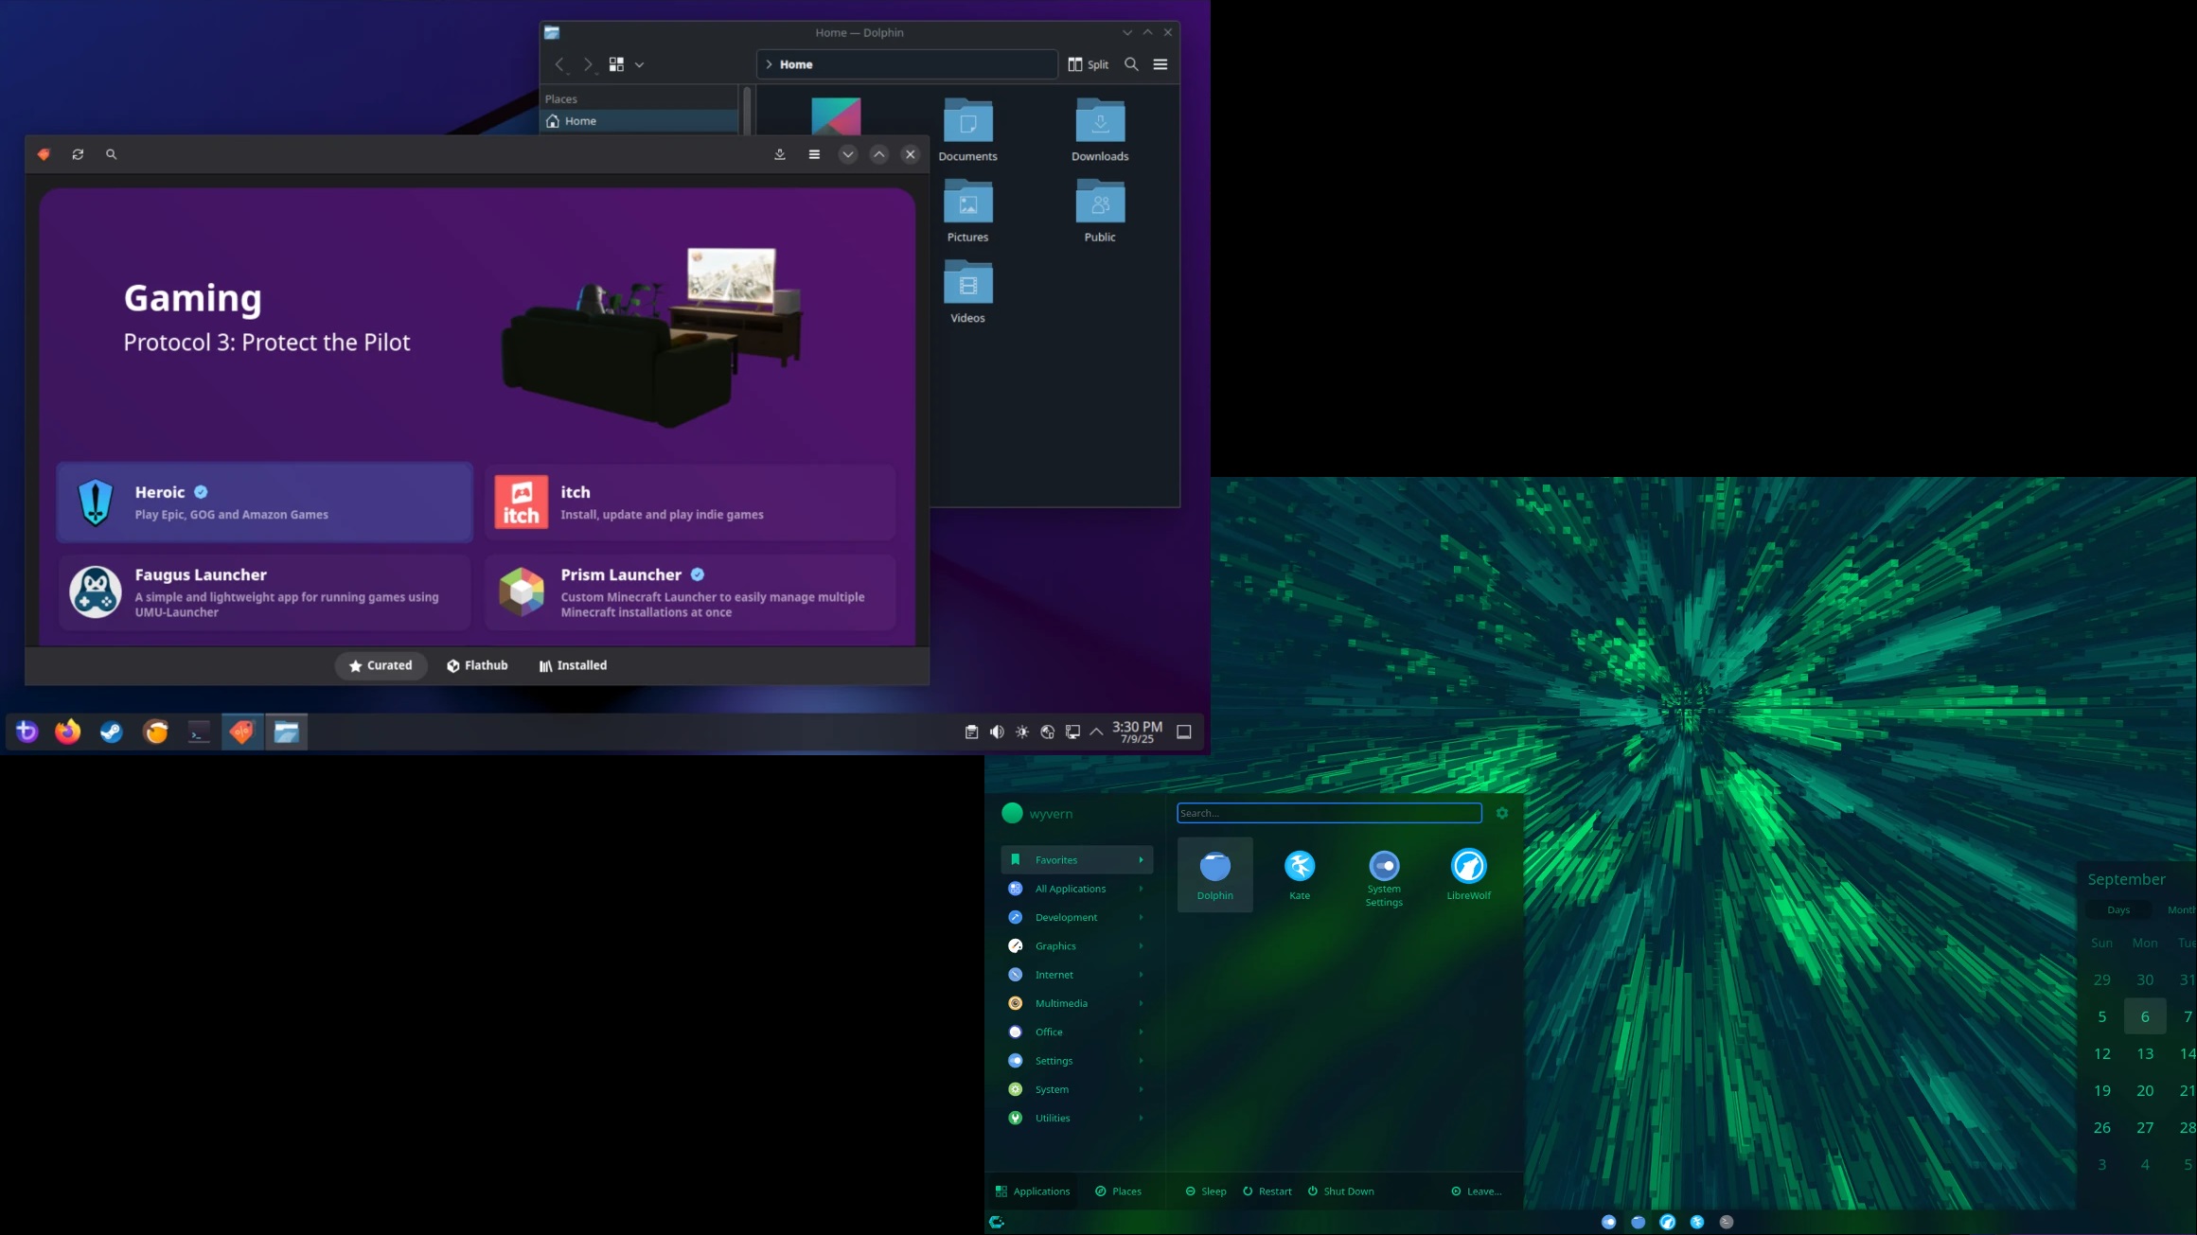
Task: Open the Heroic app card
Action: [264, 503]
